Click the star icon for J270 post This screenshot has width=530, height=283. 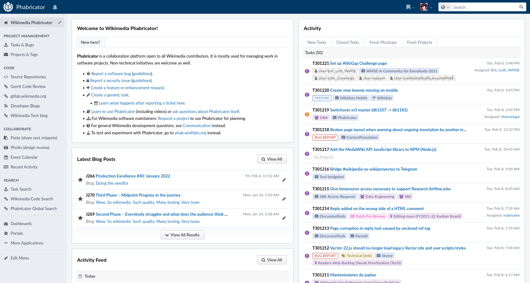pos(80,199)
